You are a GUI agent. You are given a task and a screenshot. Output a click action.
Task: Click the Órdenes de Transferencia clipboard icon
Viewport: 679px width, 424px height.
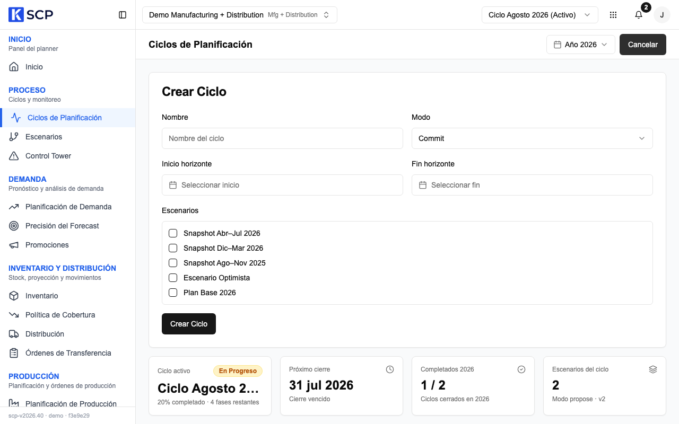[x=14, y=353]
